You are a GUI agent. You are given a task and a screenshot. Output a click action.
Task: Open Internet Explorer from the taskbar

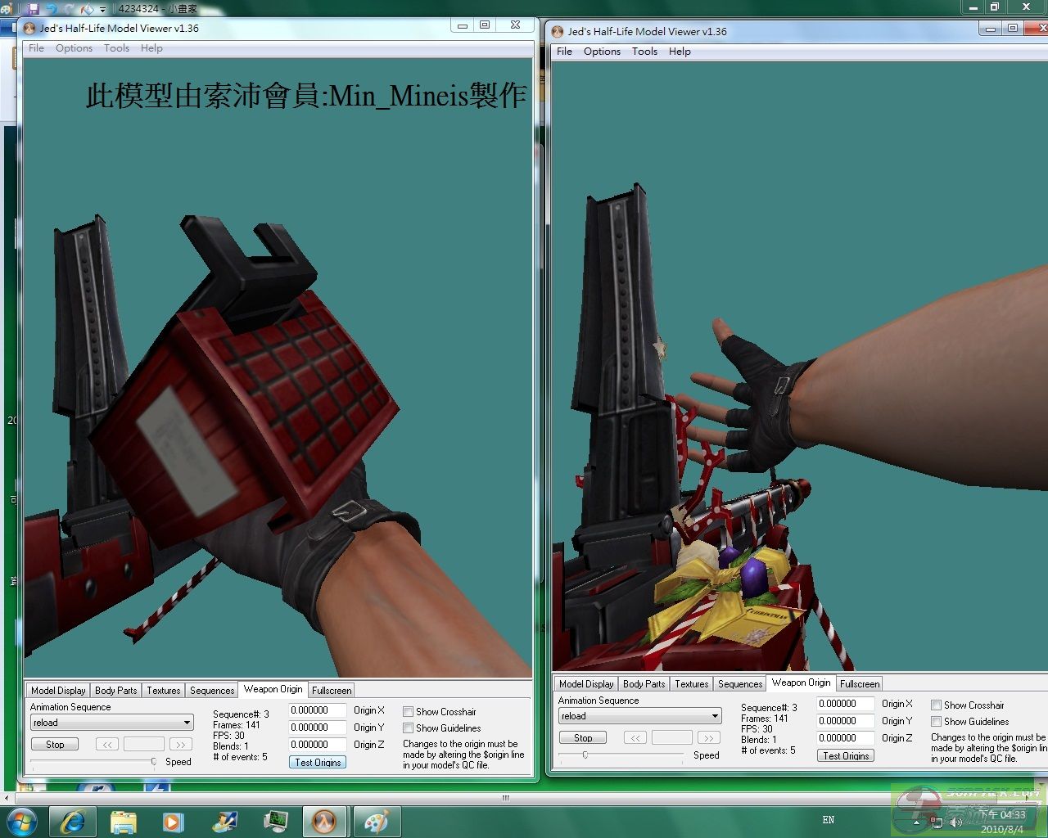pos(72,821)
